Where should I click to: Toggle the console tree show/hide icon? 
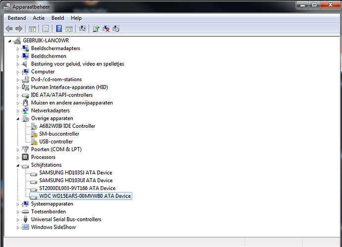[32, 29]
